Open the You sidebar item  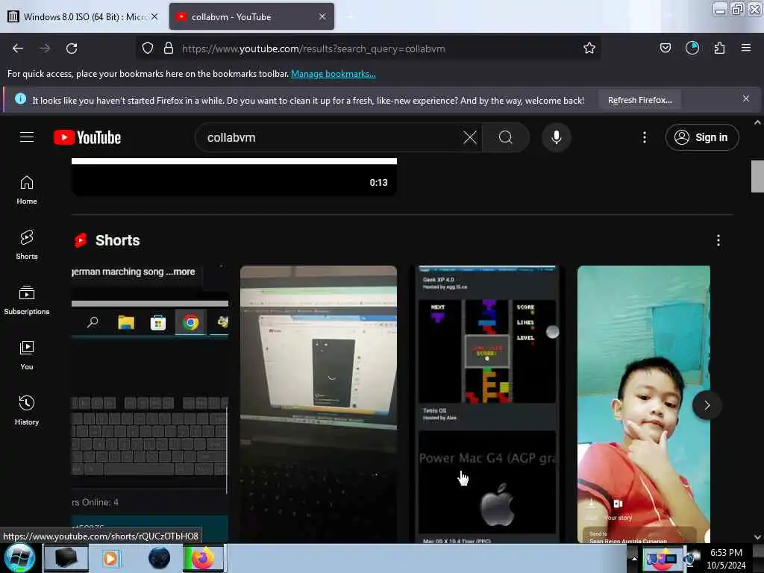click(x=27, y=355)
